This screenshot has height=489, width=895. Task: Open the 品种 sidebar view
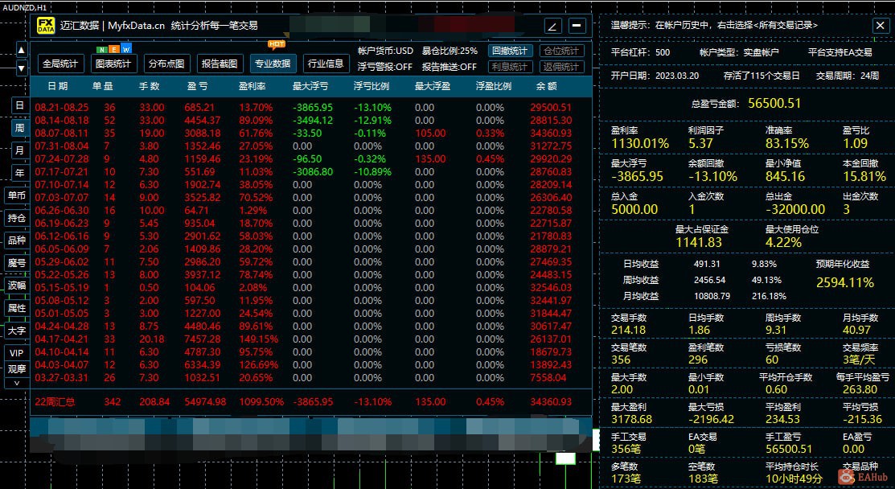coord(17,240)
